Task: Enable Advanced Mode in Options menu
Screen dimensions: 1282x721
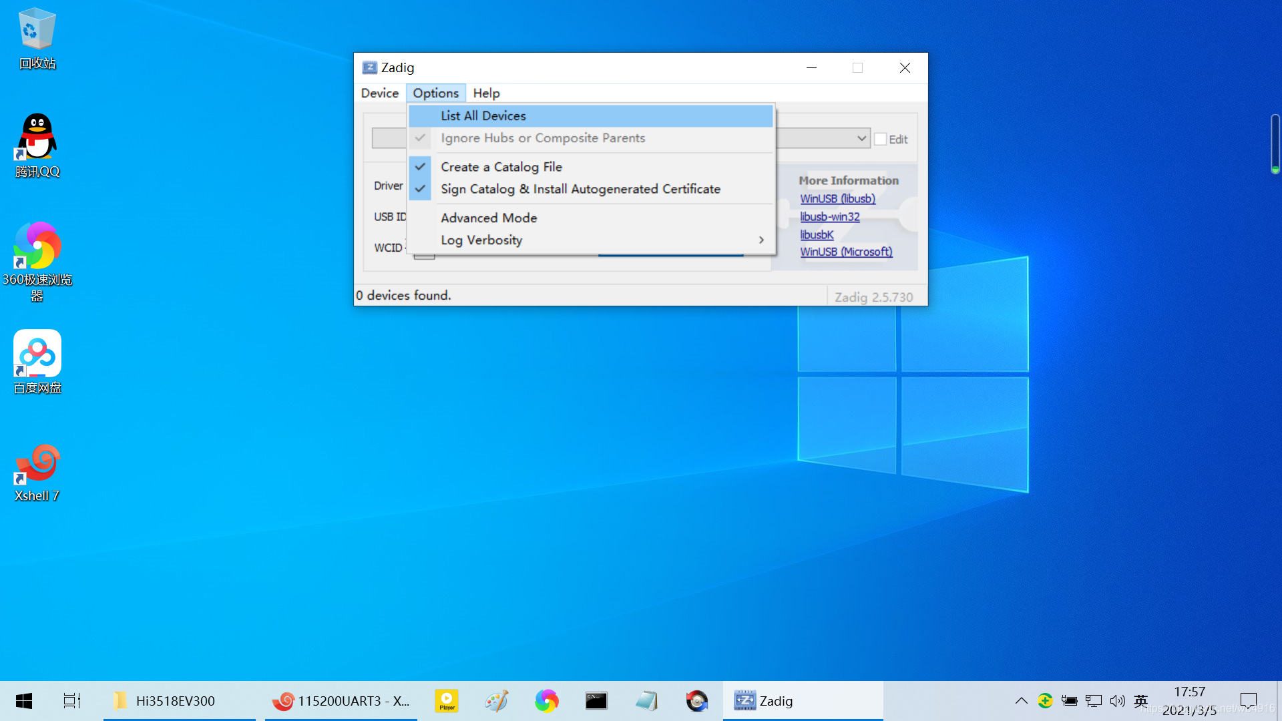Action: [489, 218]
